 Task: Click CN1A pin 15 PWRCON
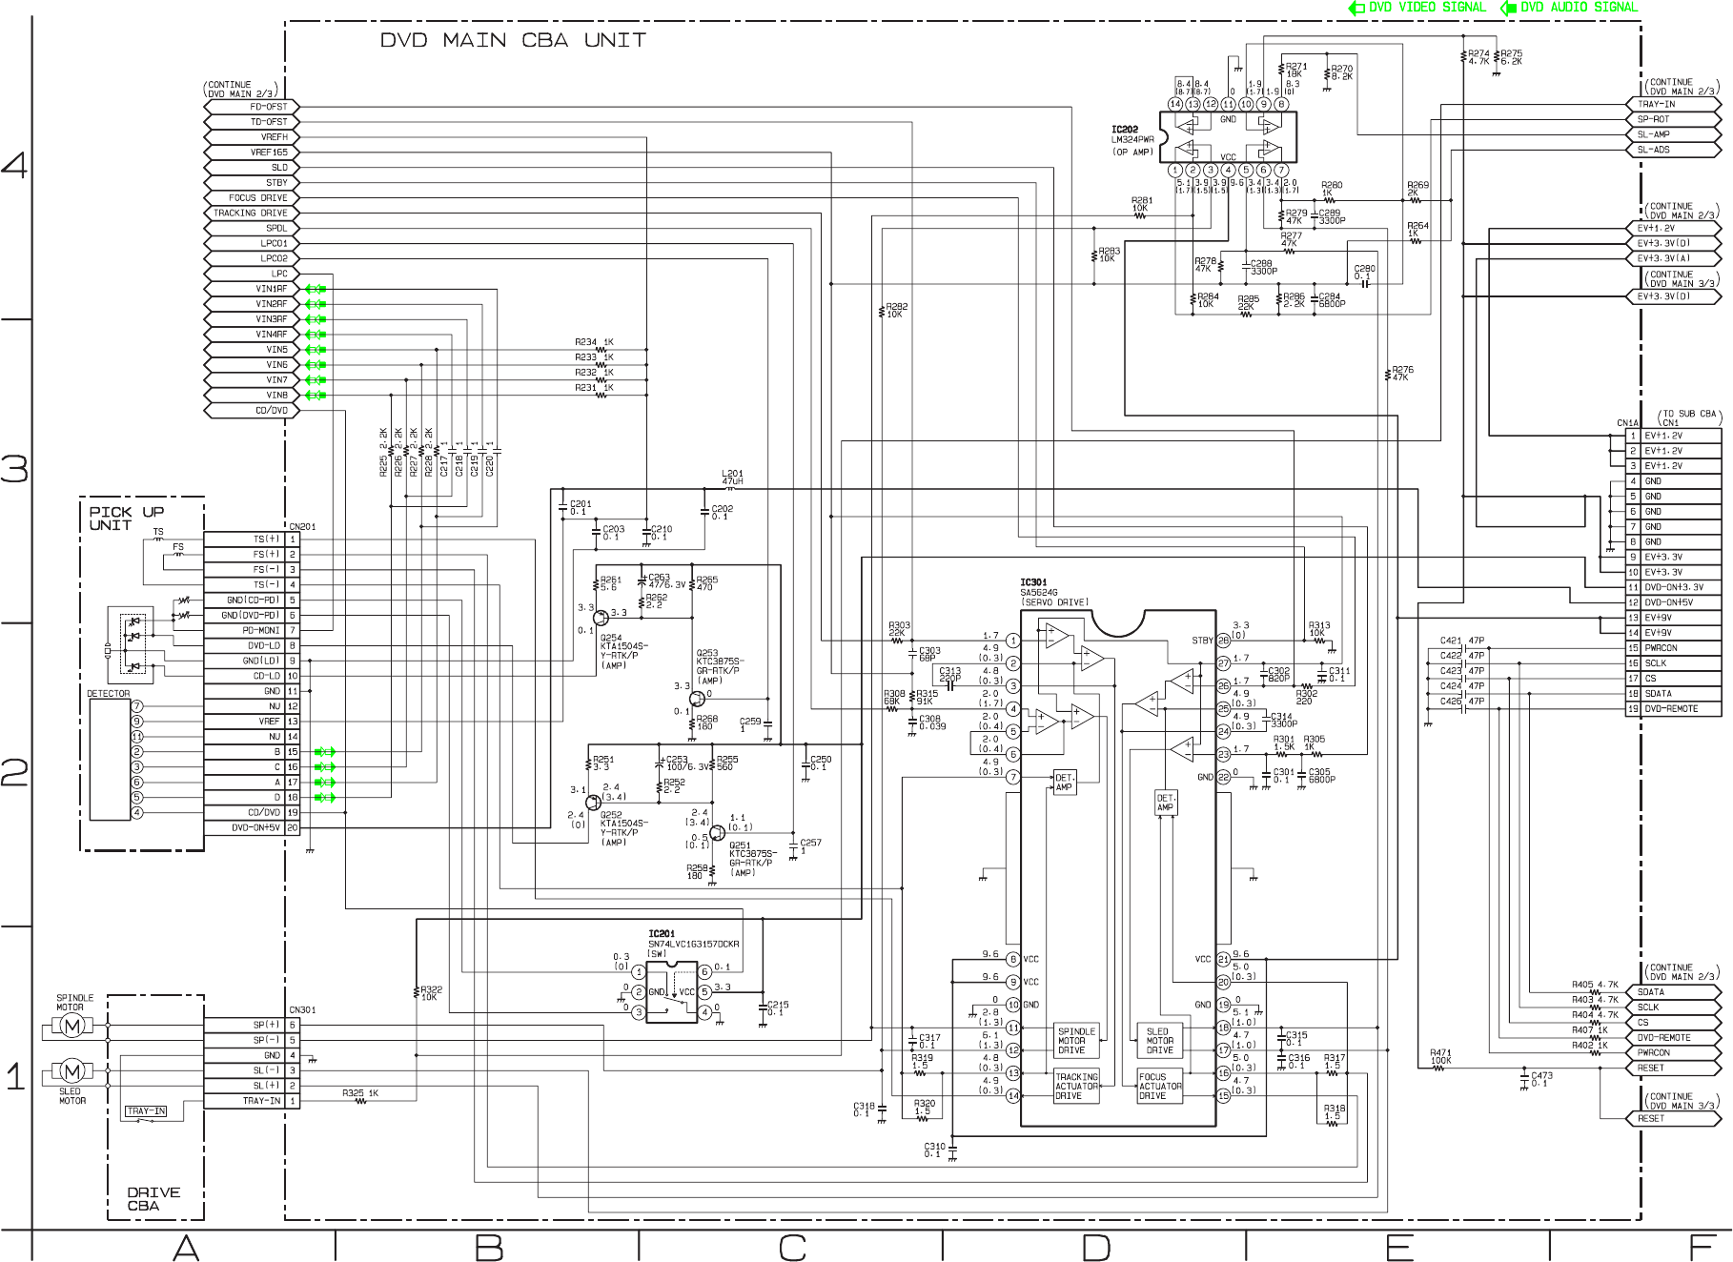coord(1674,648)
